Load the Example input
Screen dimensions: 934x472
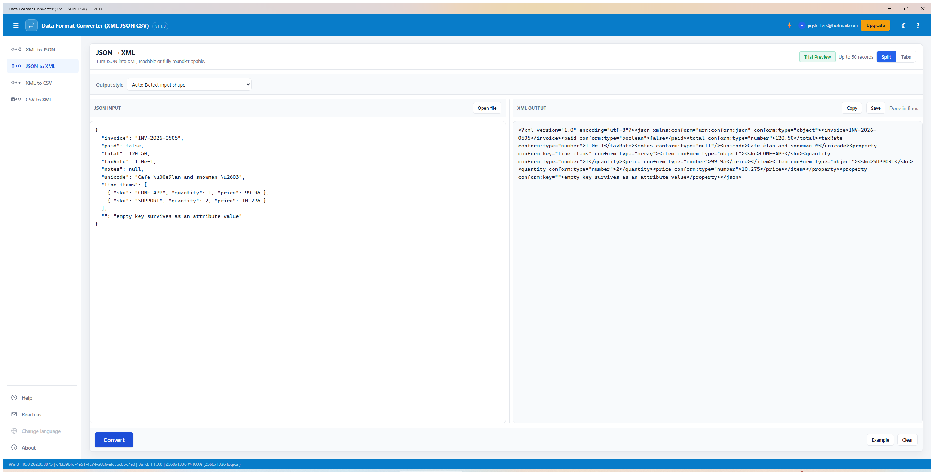click(880, 440)
